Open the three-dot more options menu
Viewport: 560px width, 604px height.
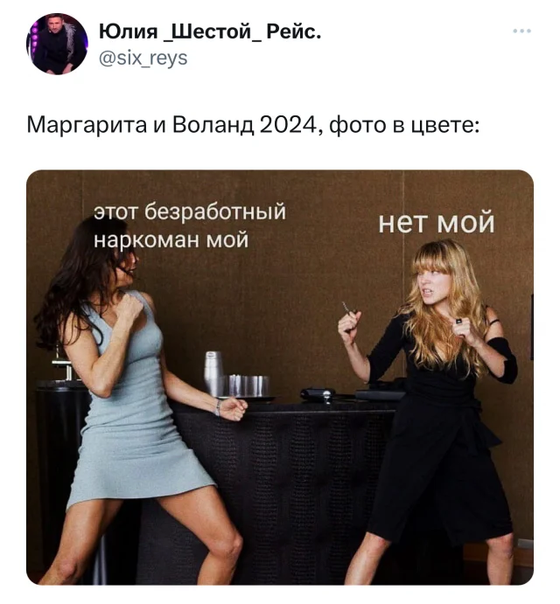(521, 31)
